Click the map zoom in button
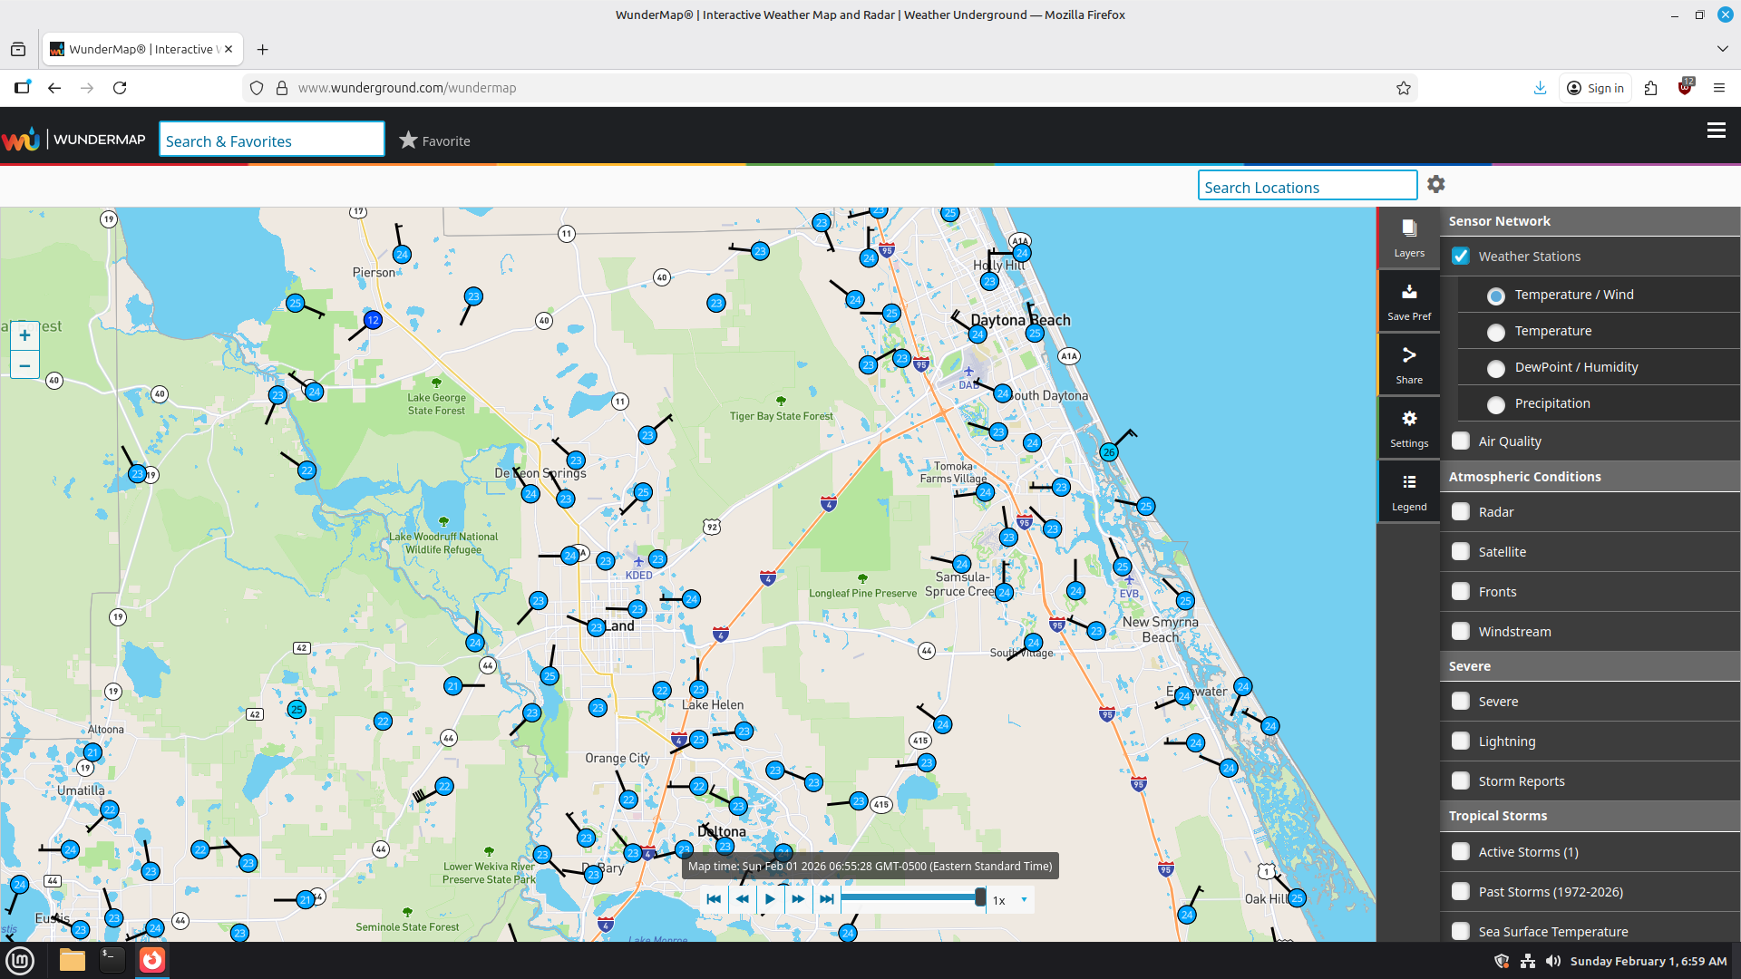Viewport: 1741px width, 979px height. 24,335
